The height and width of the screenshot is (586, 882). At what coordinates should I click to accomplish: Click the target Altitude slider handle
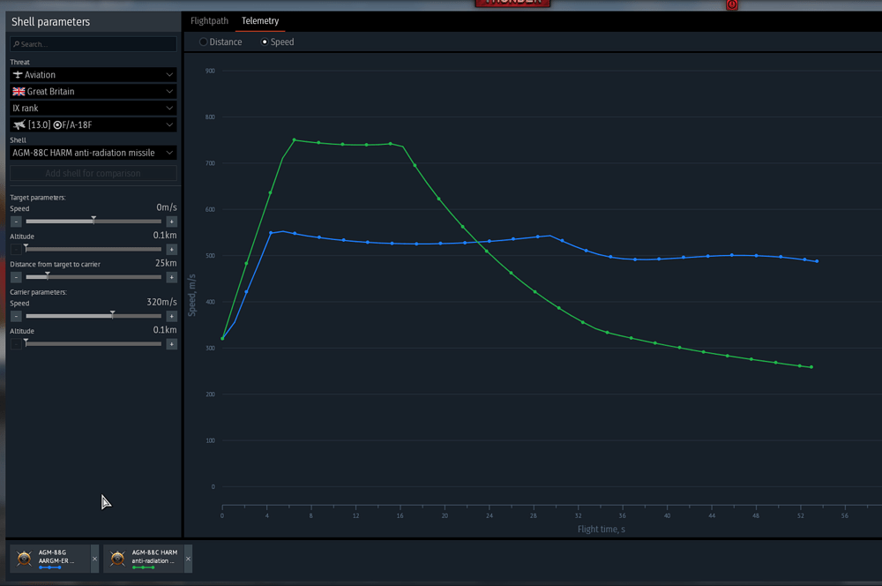pos(26,248)
